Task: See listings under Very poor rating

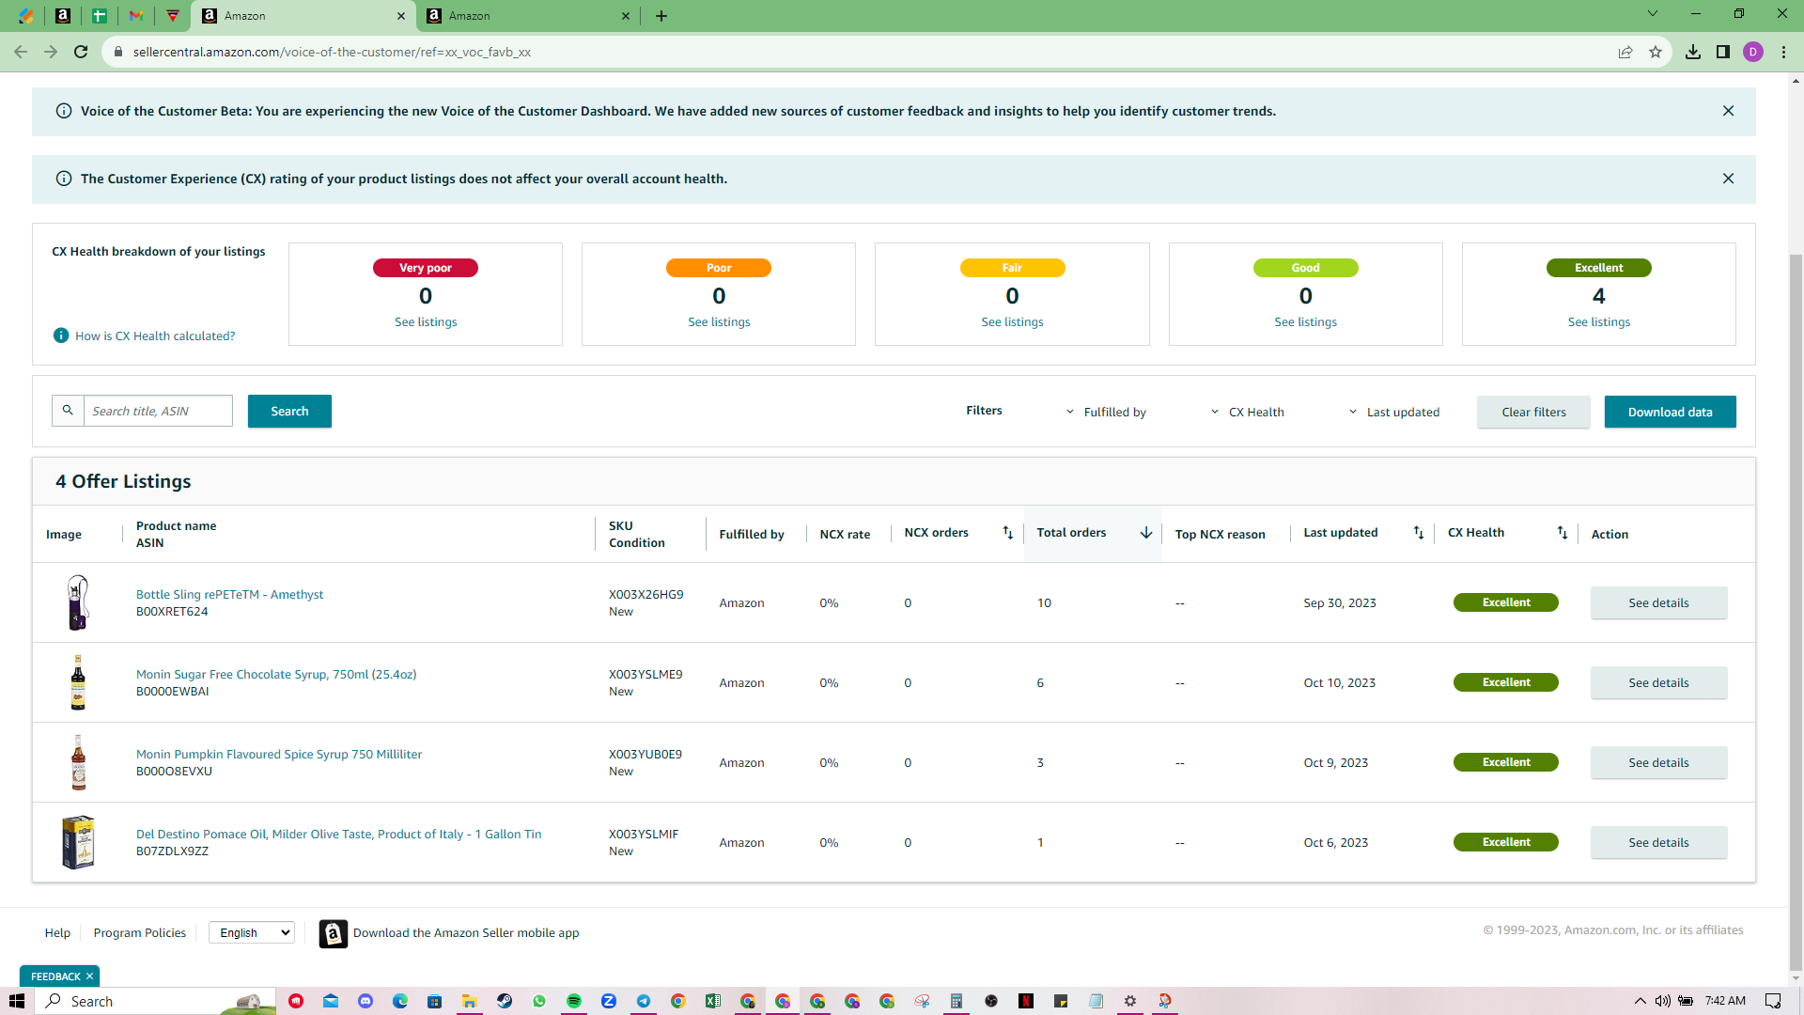Action: click(426, 321)
